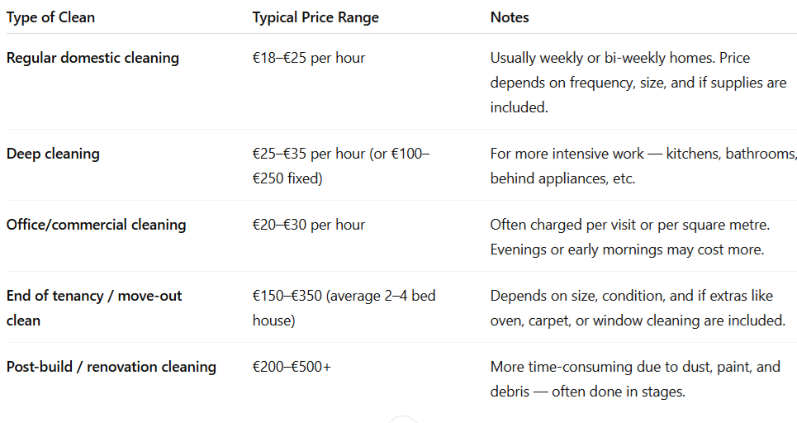Click the partially visible circular button at bottom

[x=403, y=420]
